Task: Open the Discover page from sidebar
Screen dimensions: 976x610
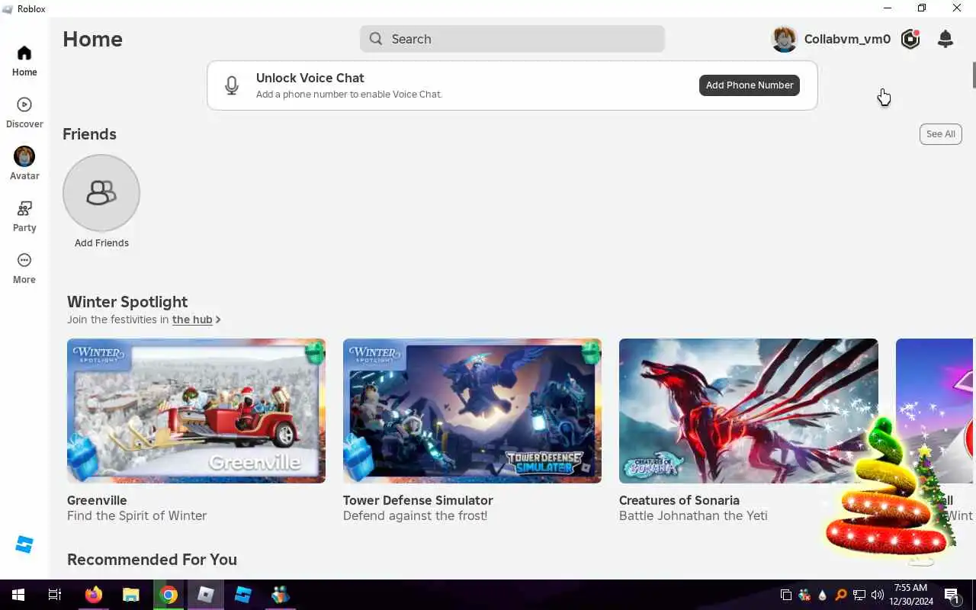Action: pyautogui.click(x=24, y=113)
